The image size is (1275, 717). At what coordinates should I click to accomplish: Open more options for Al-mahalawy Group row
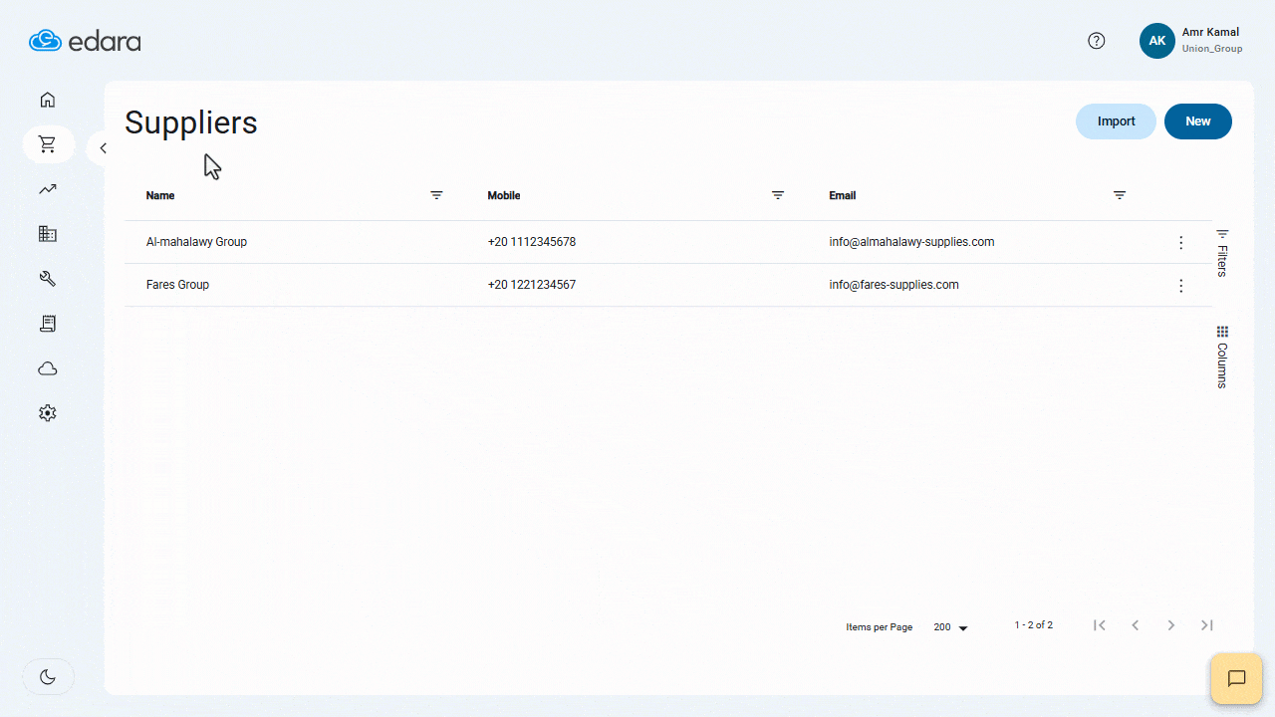pyautogui.click(x=1181, y=243)
